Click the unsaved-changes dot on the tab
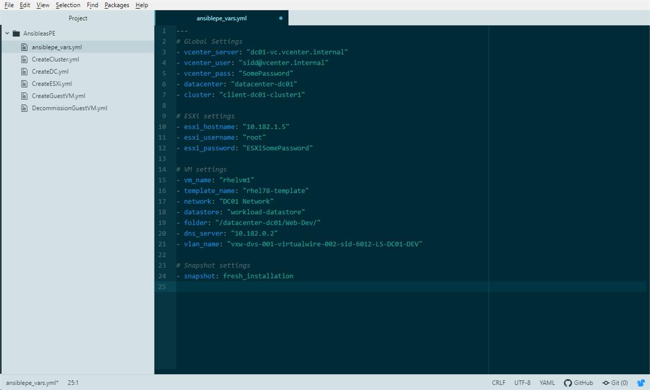The width and height of the screenshot is (650, 390). pos(281,17)
